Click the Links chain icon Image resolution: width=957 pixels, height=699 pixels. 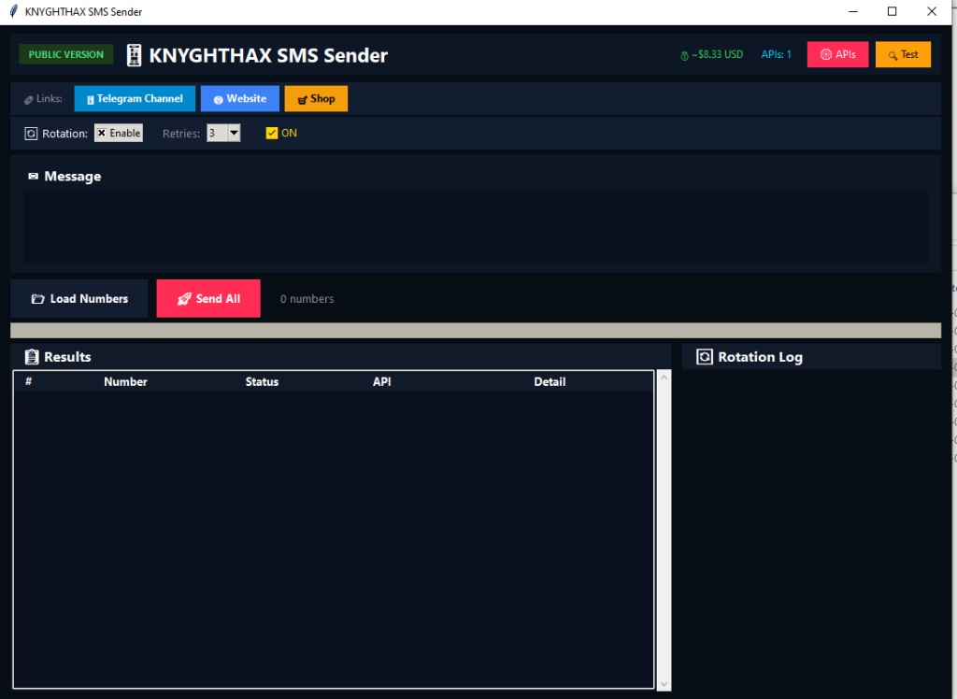pyautogui.click(x=28, y=99)
